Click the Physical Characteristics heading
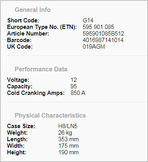Image resolution: width=148 pixels, height=162 pixels. point(50,115)
